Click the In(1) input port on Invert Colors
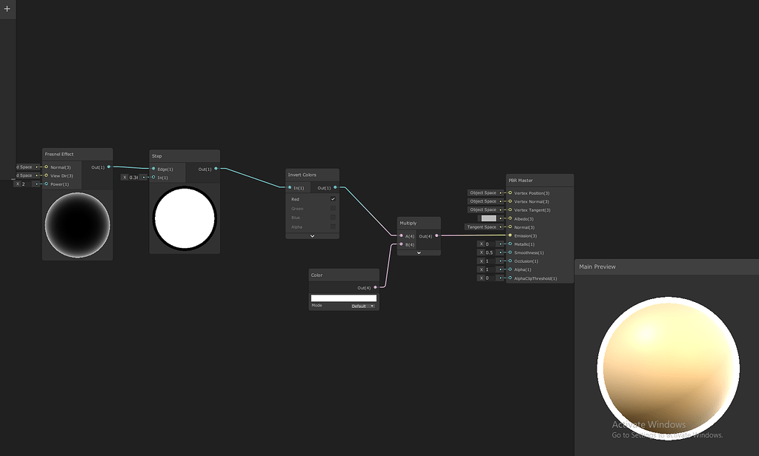759x456 pixels. [290, 187]
